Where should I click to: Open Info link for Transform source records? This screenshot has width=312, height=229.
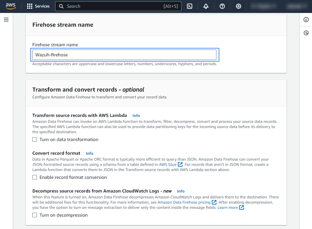[x=136, y=116]
